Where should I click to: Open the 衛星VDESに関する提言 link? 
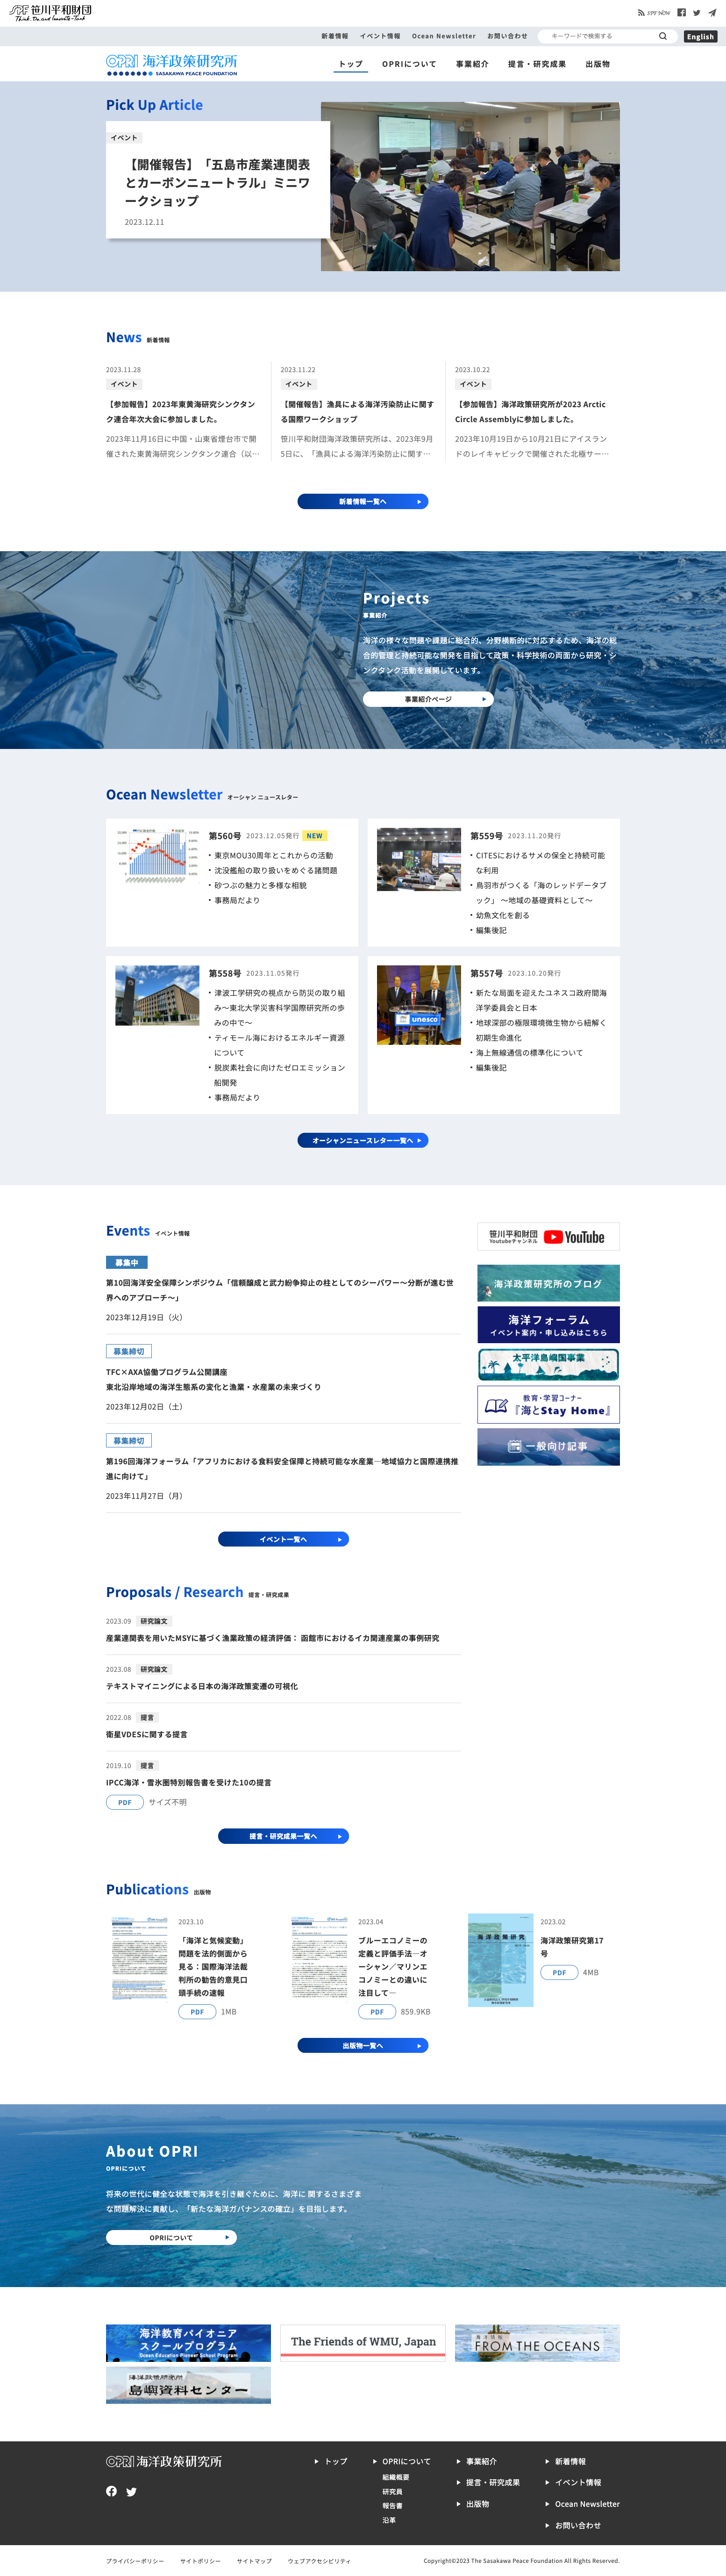[147, 1734]
